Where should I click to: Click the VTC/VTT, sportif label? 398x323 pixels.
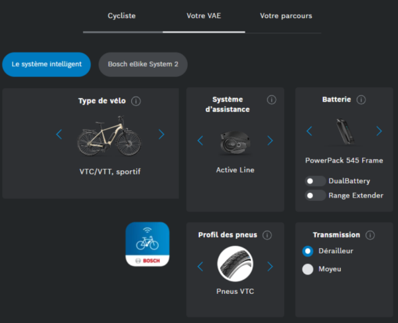[x=110, y=172]
